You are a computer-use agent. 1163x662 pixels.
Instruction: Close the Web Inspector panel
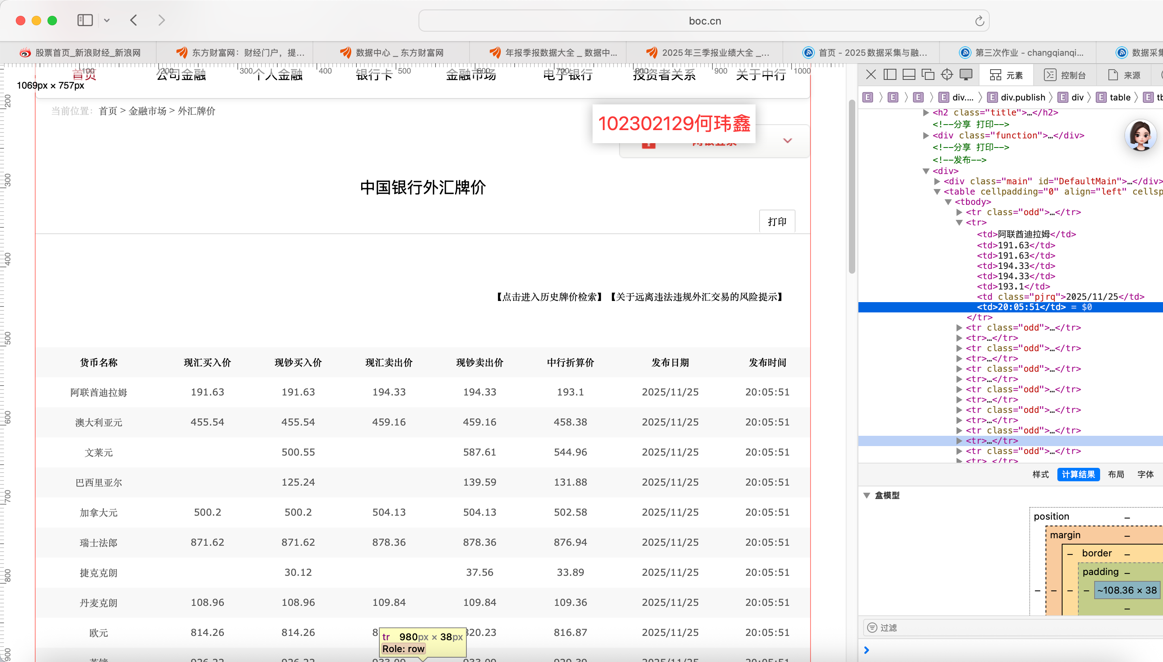[x=871, y=75]
